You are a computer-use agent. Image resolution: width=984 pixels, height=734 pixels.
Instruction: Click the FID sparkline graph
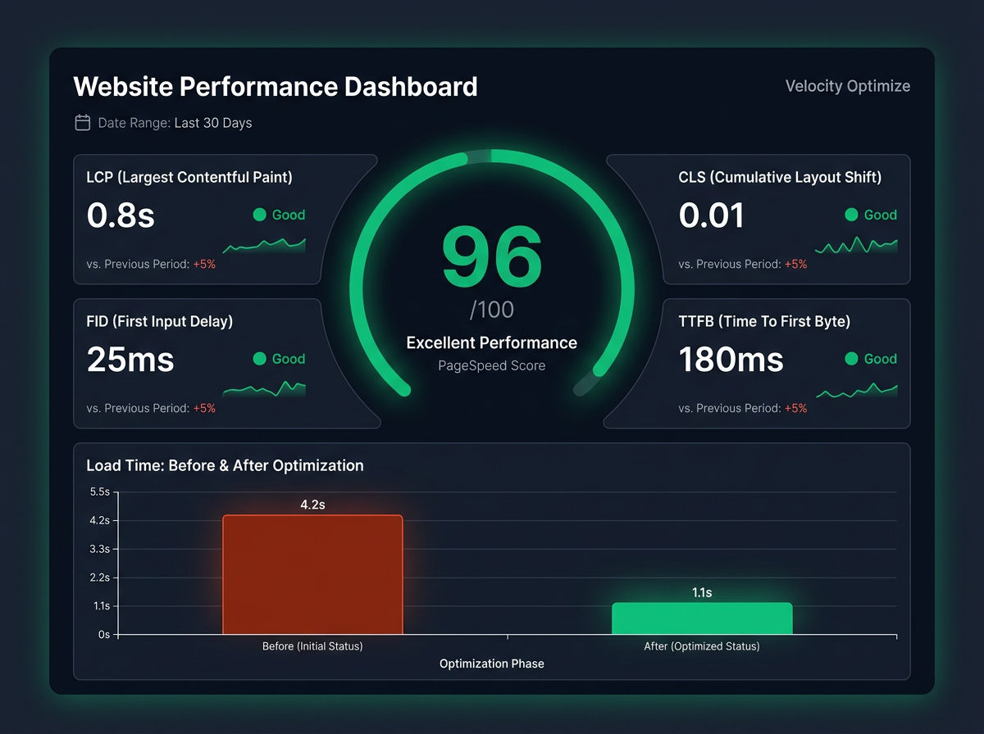pyautogui.click(x=264, y=389)
